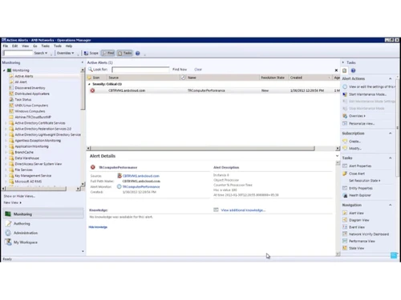Open the Tools menu

point(58,46)
